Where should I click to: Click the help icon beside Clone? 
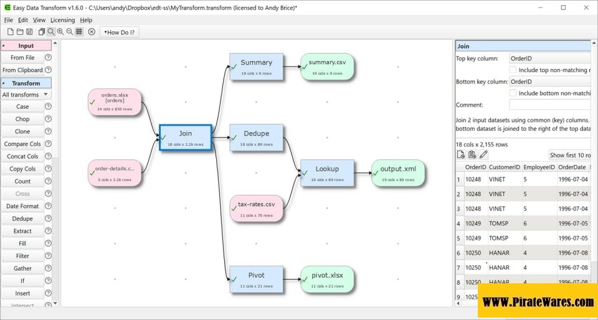[x=48, y=131]
